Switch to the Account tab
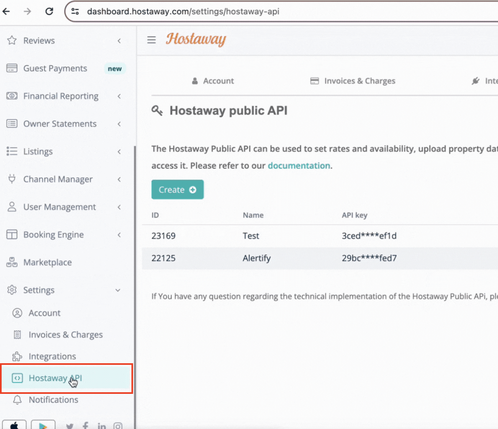Screen dimensions: 498x429 (213, 81)
